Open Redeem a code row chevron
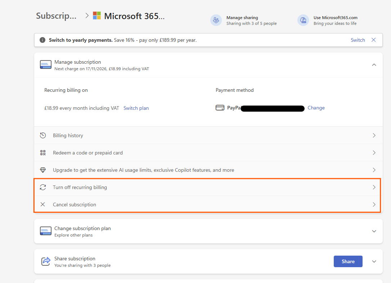391x283 pixels. pos(374,153)
